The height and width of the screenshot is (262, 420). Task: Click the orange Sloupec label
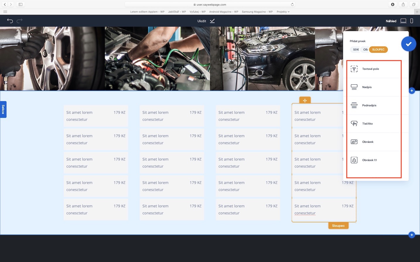click(338, 225)
